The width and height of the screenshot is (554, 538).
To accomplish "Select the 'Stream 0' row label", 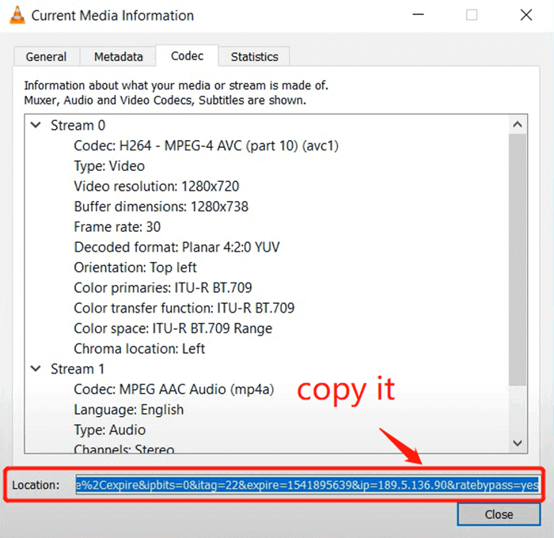I will click(78, 125).
